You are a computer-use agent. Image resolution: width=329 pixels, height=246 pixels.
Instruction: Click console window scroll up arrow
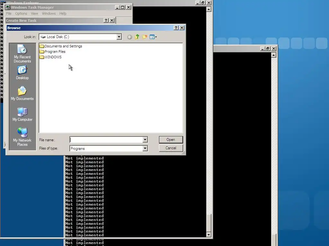click(x=209, y=9)
